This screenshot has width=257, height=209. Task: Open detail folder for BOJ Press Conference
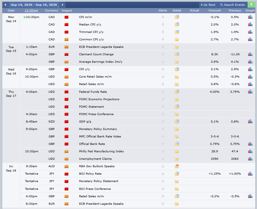click(x=177, y=189)
